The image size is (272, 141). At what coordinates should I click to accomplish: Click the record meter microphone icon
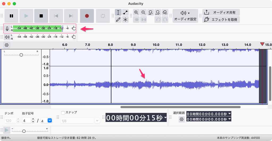[7, 29]
